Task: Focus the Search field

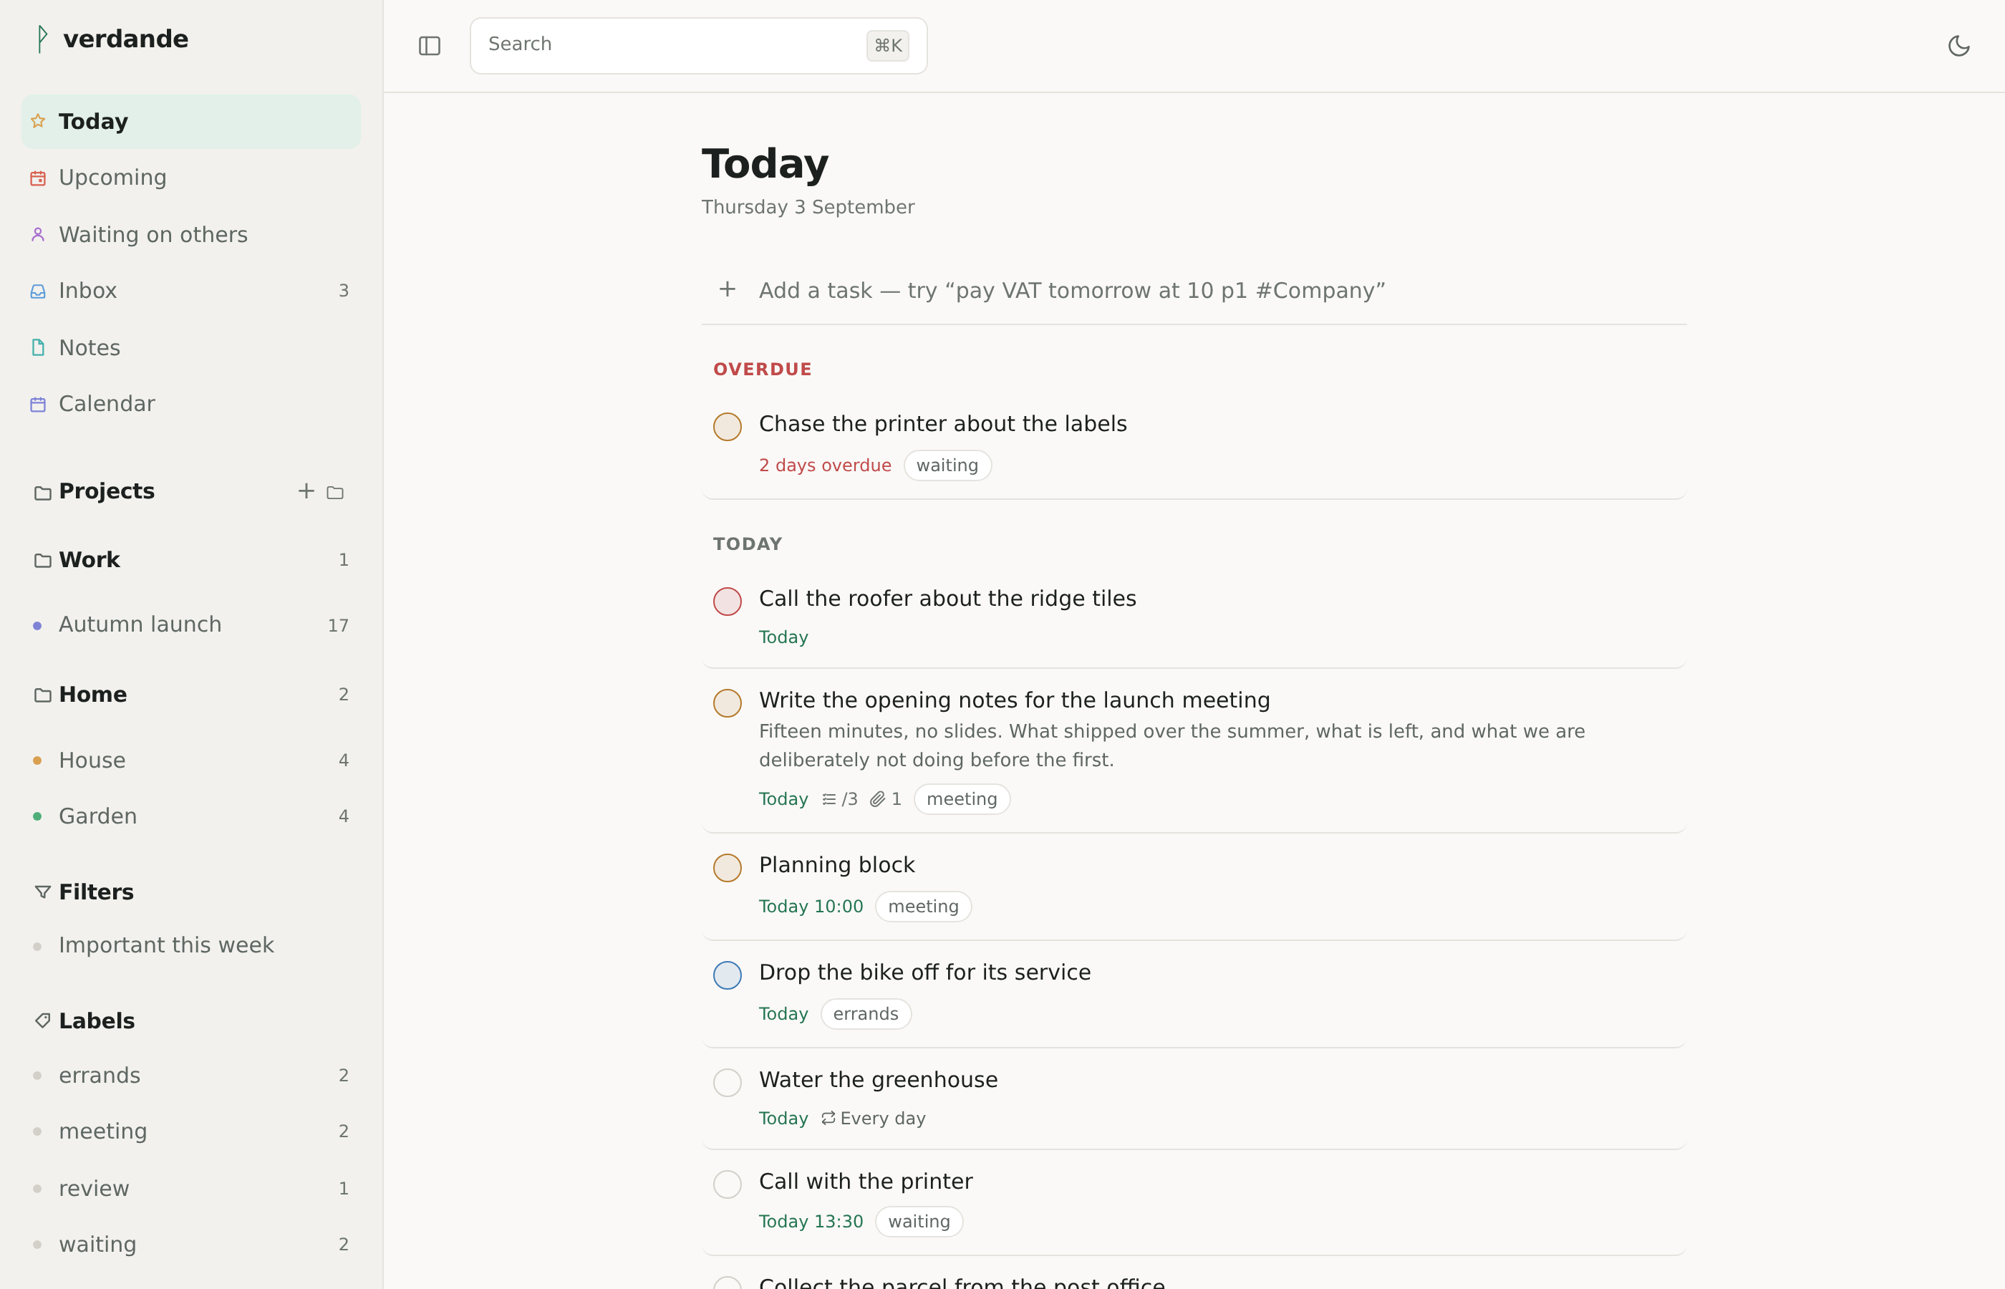Action: click(x=699, y=45)
